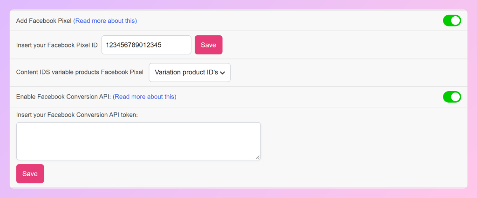Focus the Conversion API token textarea

pyautogui.click(x=138, y=141)
